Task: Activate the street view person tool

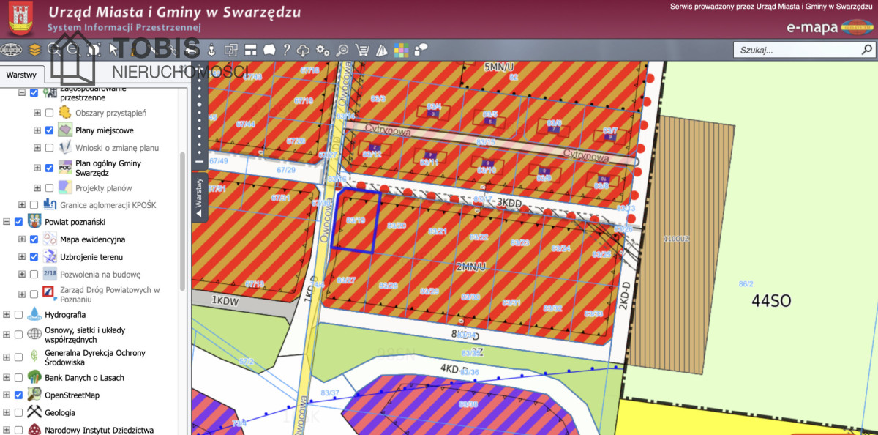Action: point(210,50)
